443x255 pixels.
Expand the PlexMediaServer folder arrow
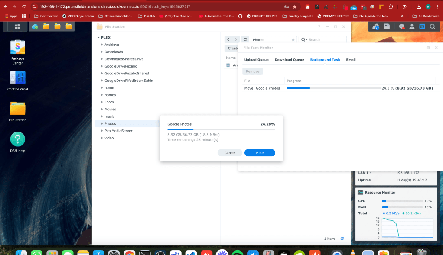coord(102,131)
